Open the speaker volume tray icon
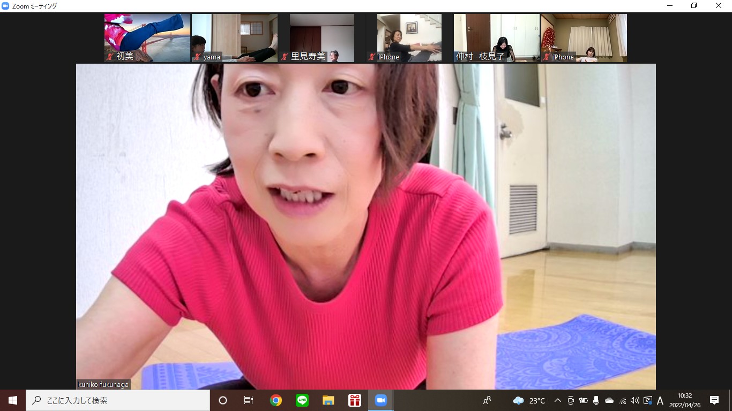 point(635,400)
